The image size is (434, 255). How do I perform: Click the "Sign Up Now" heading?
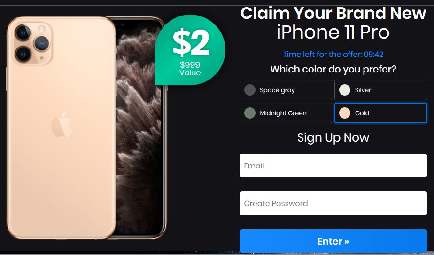[333, 138]
